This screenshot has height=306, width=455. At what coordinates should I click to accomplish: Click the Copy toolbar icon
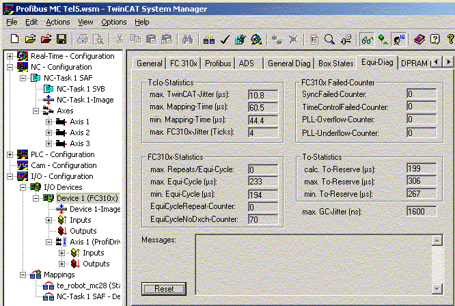tap(135, 39)
